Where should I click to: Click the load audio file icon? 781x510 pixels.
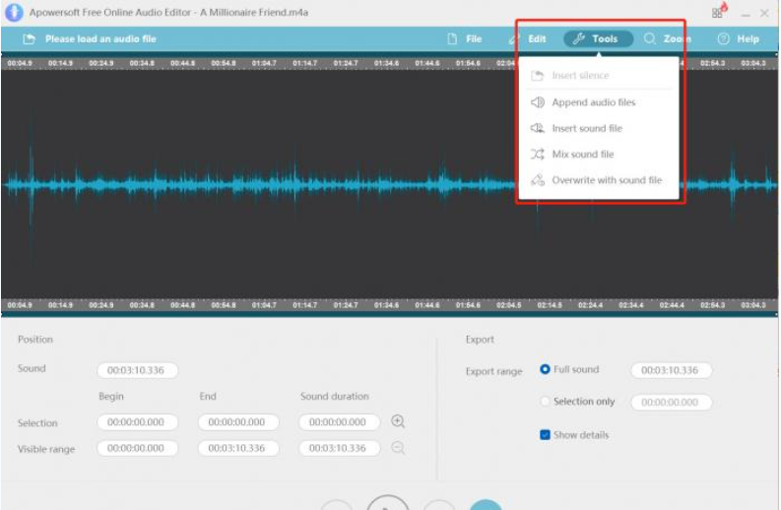(x=29, y=38)
